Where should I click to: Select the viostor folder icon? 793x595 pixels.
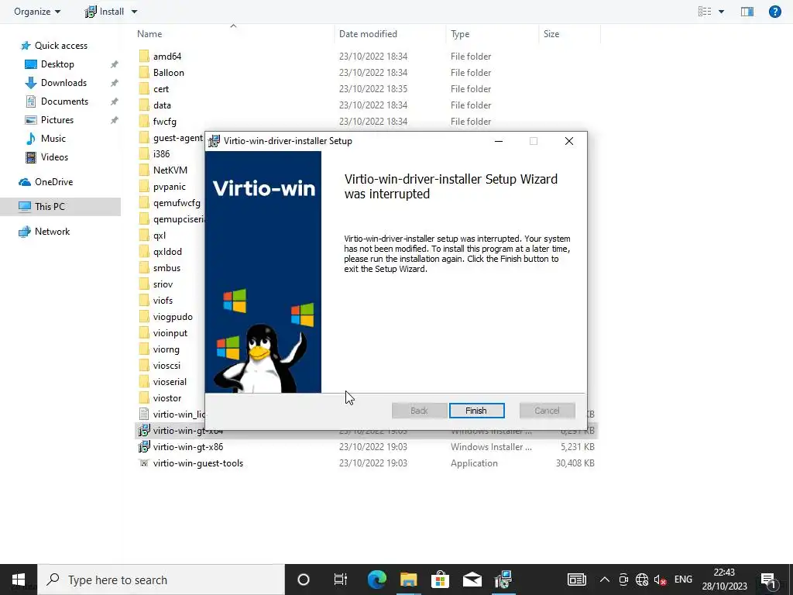[144, 398]
